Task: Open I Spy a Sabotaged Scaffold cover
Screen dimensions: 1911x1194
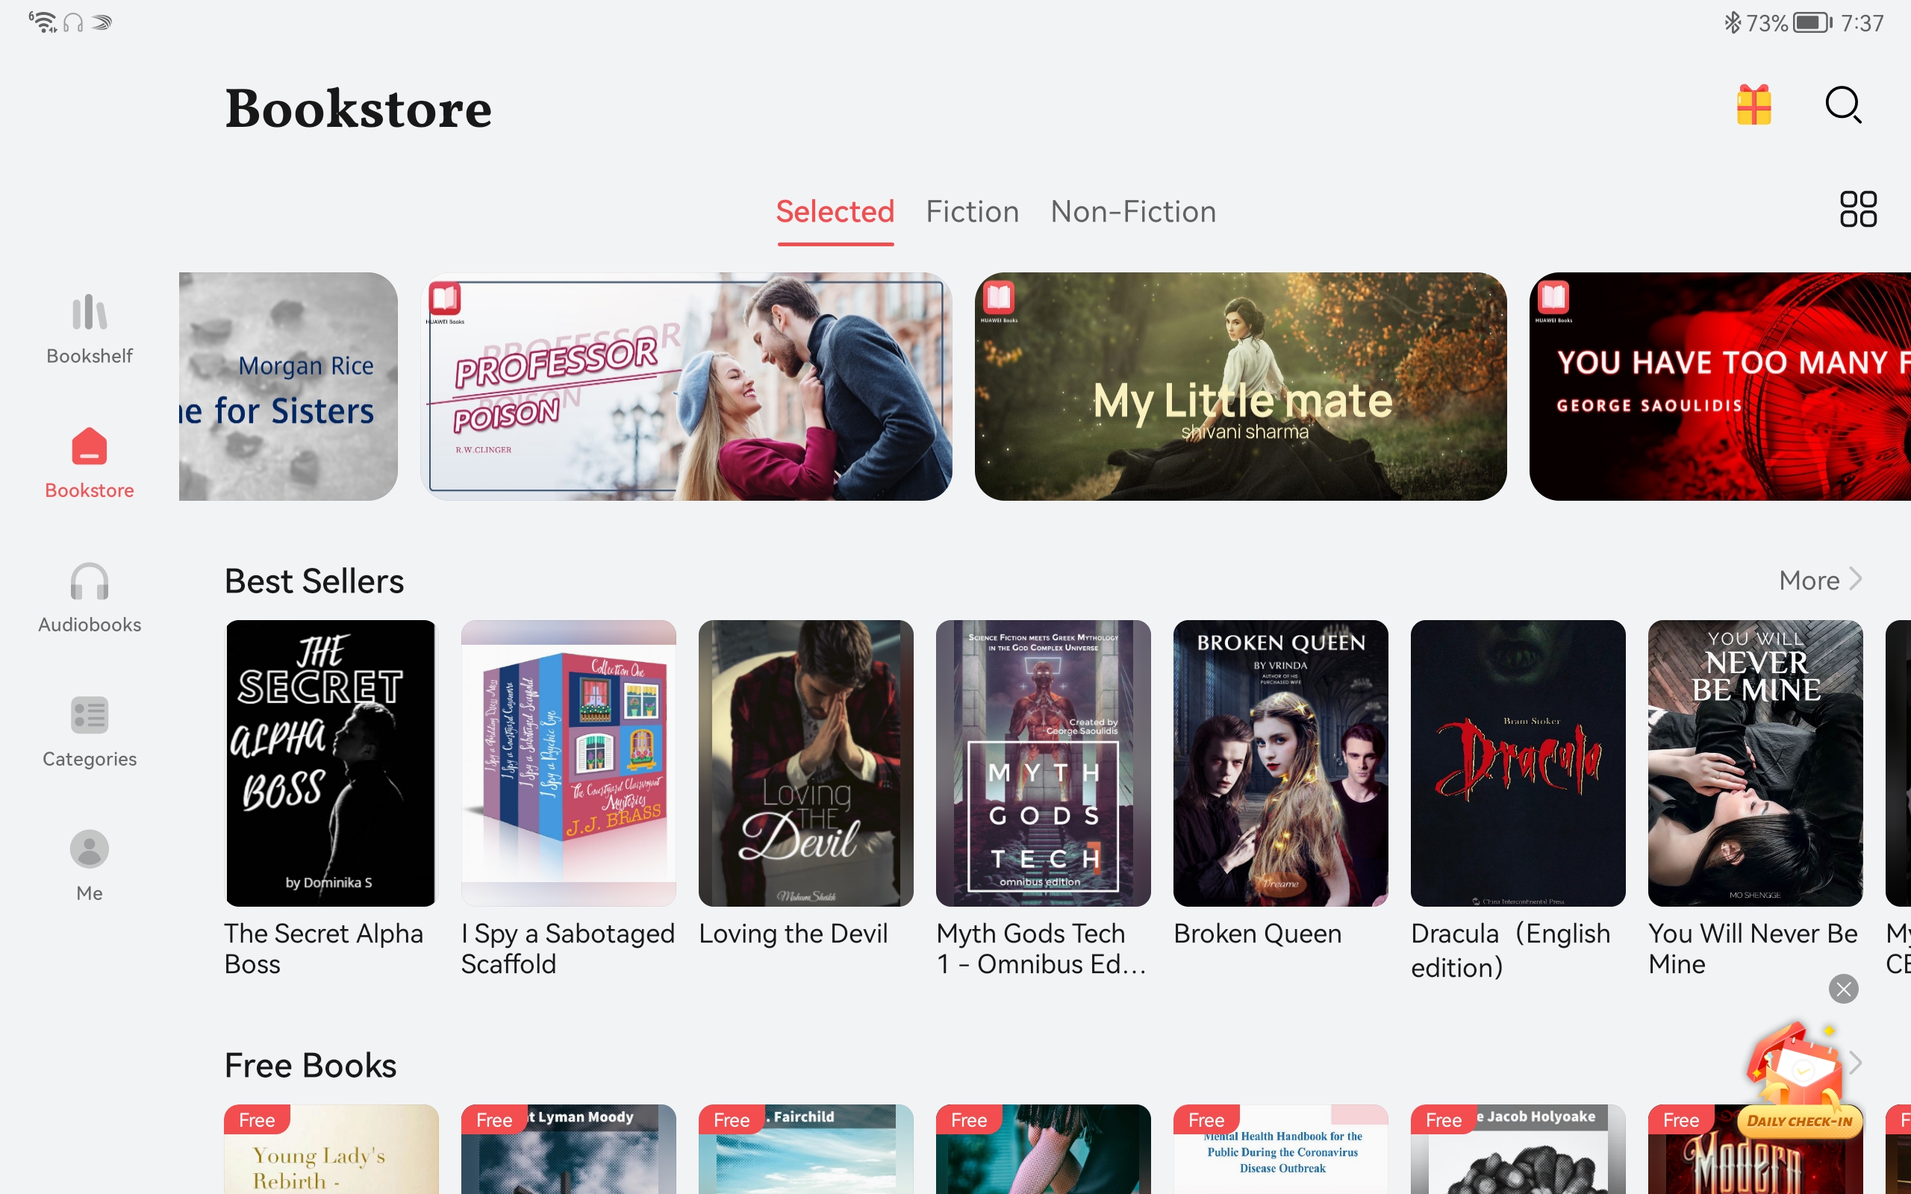Action: (569, 763)
